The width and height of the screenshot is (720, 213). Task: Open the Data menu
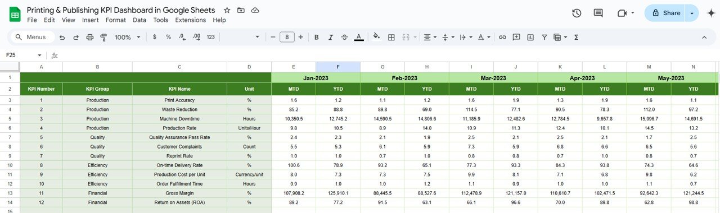click(139, 20)
